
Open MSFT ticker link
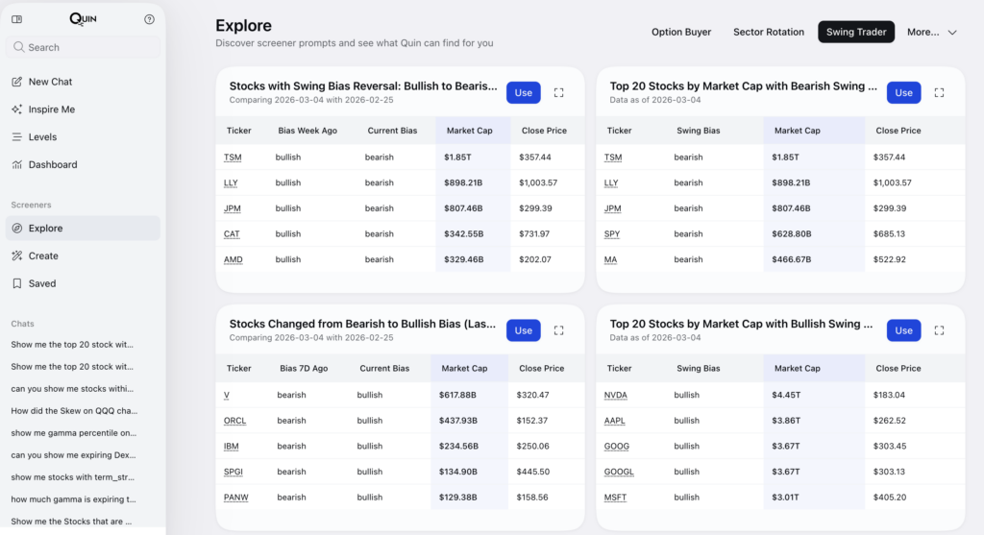coord(615,498)
